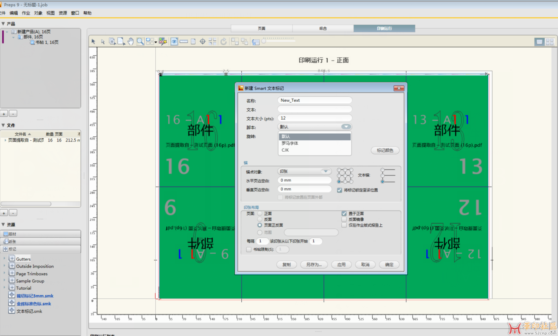Expand the Page Trimboxes group
The image size is (558, 336).
tap(5, 273)
